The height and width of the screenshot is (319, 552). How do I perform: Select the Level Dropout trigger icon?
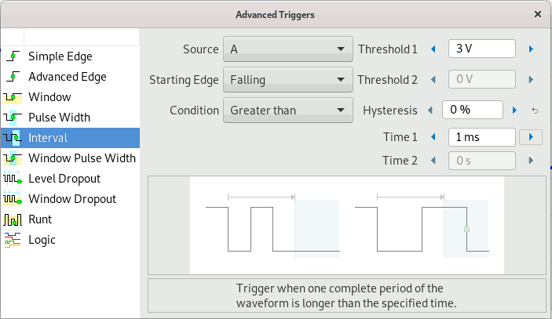(13, 179)
